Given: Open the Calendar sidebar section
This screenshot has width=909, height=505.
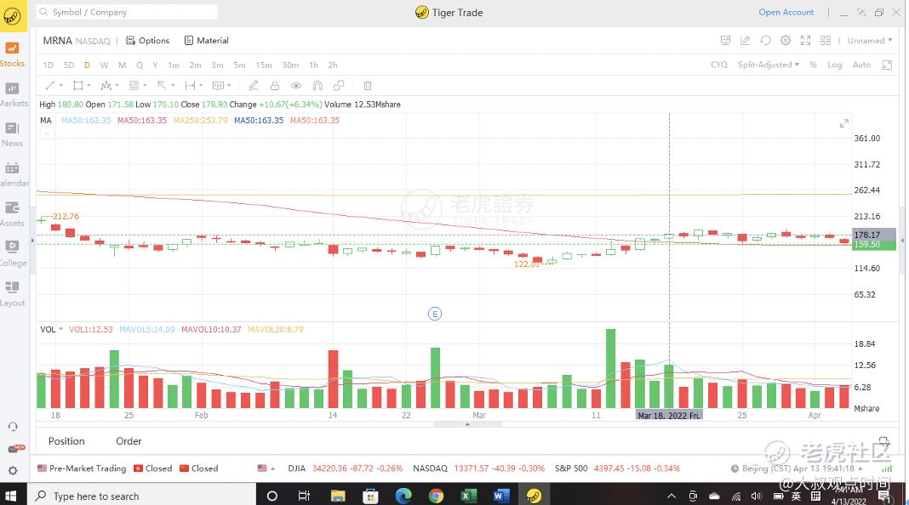Looking at the screenshot, I should [12, 174].
